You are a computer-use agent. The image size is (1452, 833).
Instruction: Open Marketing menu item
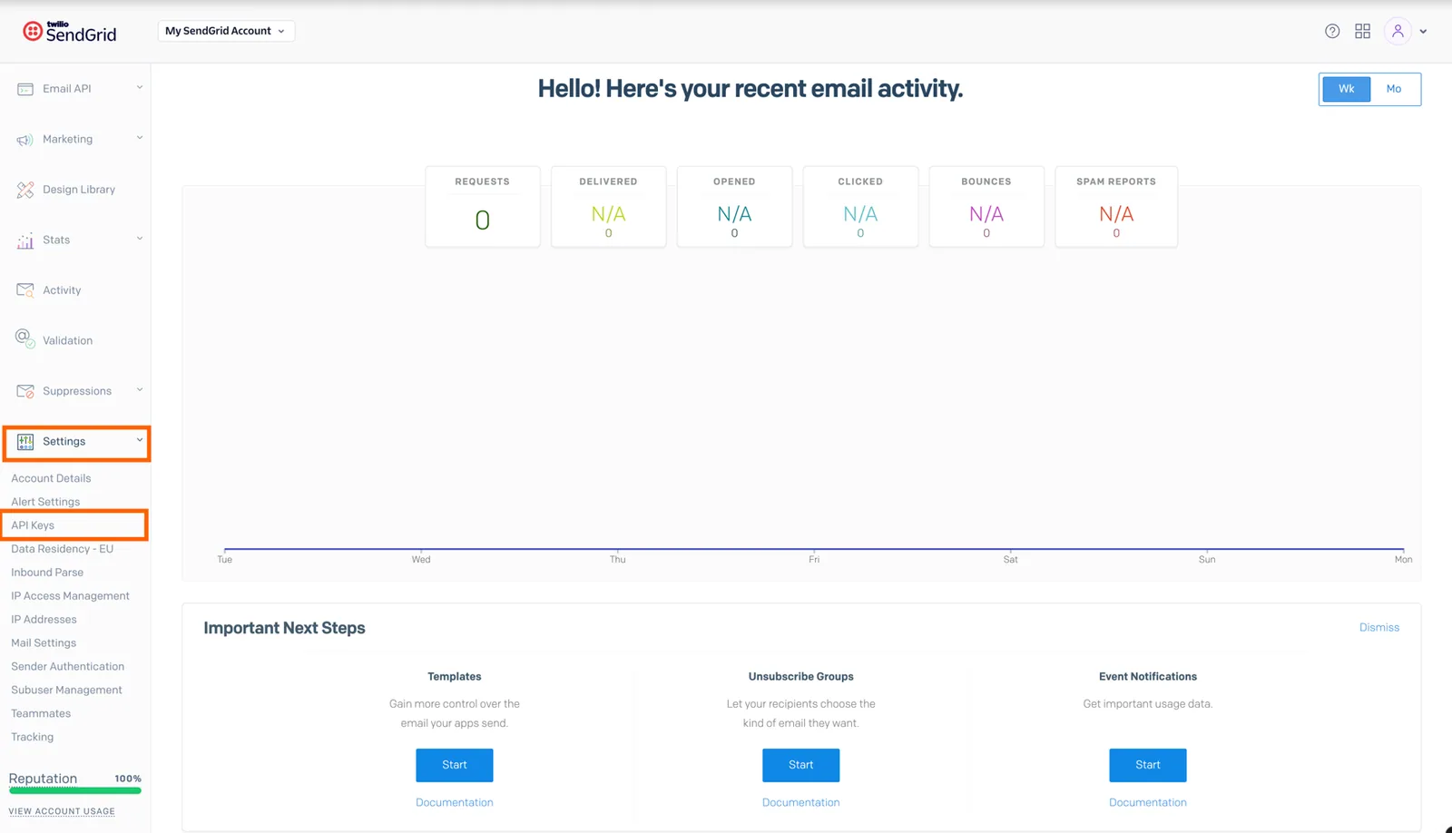(68, 140)
